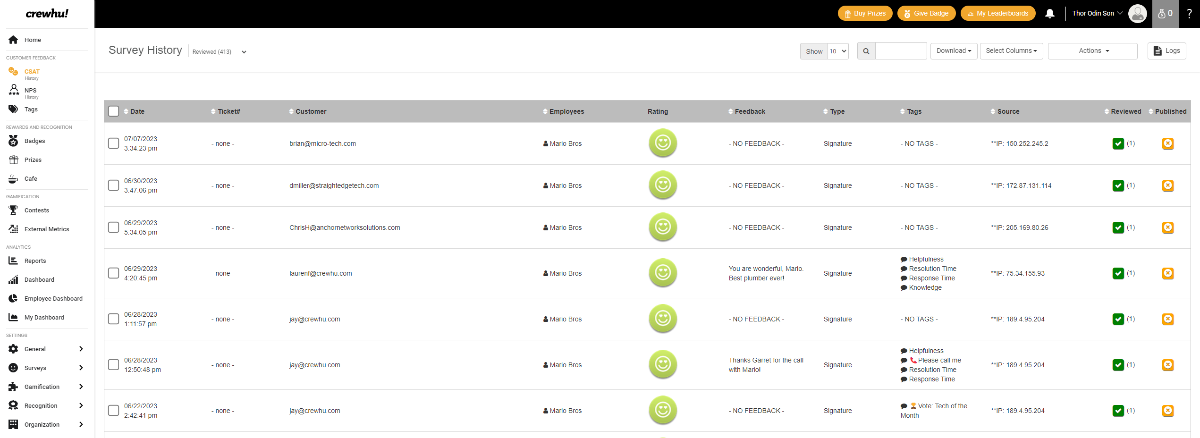This screenshot has height=438, width=1200.
Task: Click the green smiley rating for brian@micro-tech.com
Action: (x=663, y=143)
